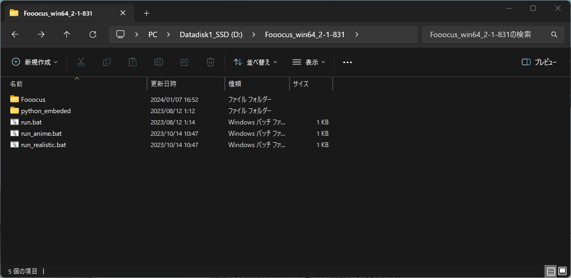This screenshot has width=571, height=278.
Task: Click date 2023/08/12 1:14
Action: 173,122
